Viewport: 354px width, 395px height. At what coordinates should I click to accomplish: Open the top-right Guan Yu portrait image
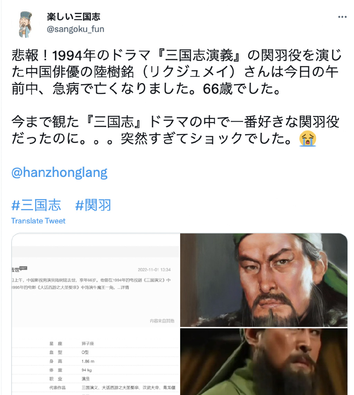(263, 280)
